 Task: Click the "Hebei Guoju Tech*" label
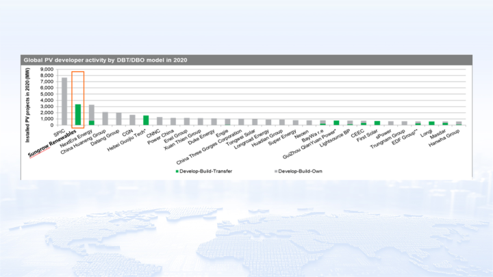tap(127, 140)
